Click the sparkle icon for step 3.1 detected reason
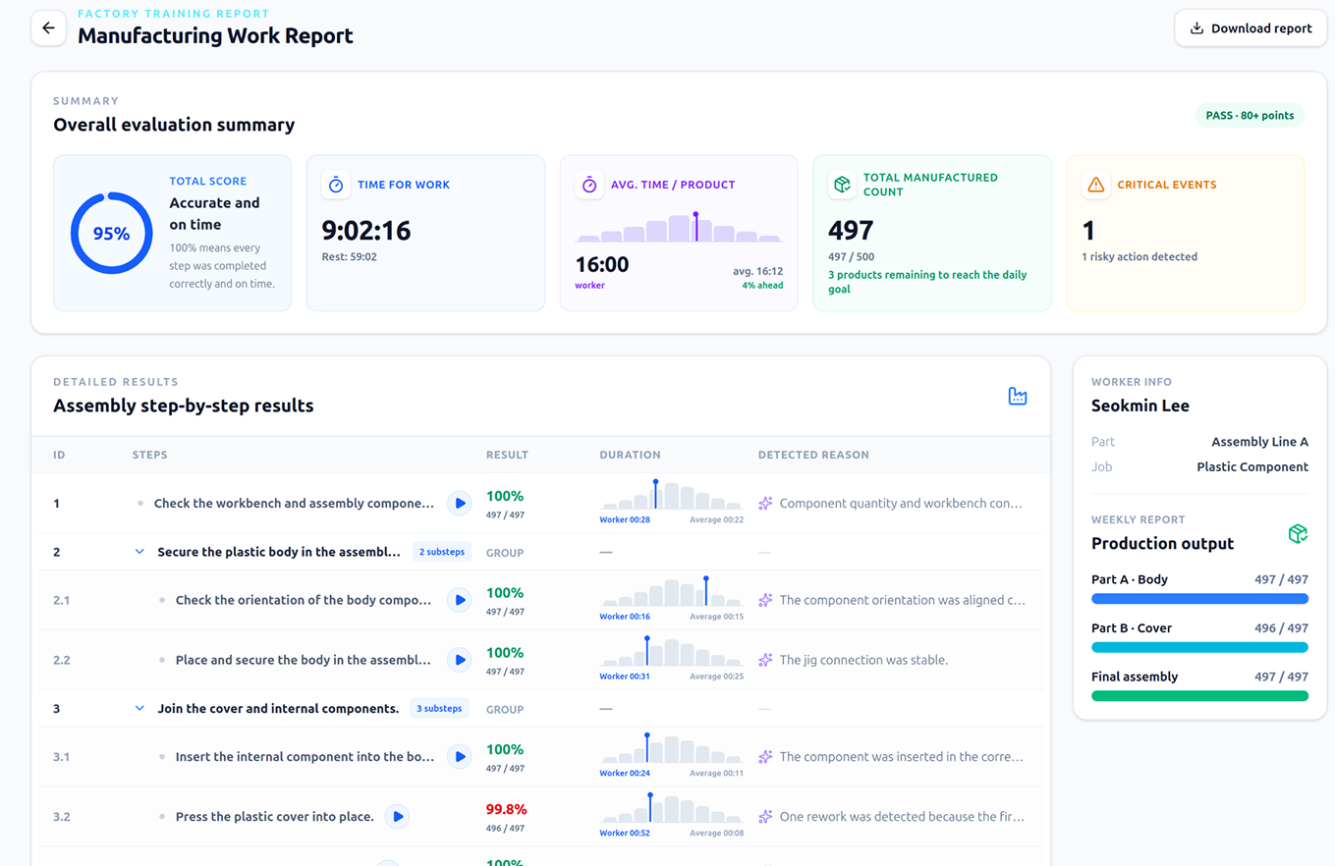1335x866 pixels. (x=765, y=757)
